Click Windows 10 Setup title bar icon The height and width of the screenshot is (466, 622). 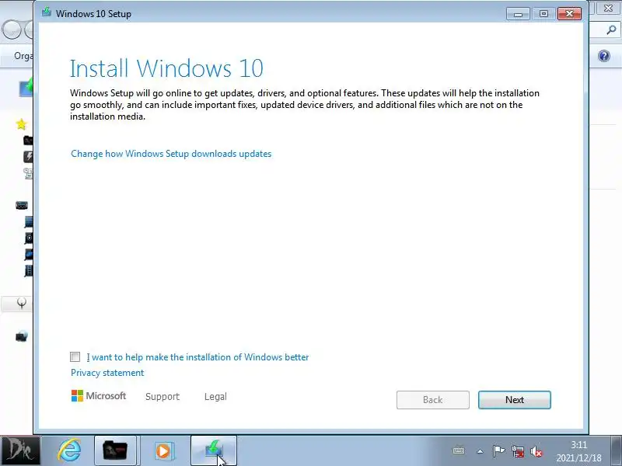[x=47, y=12]
